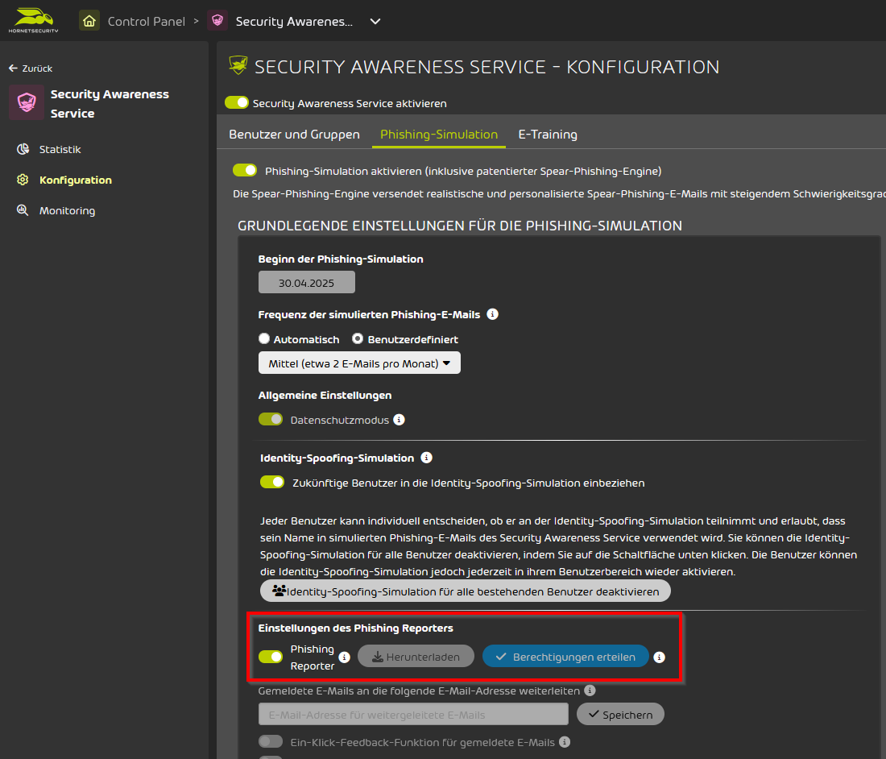
Task: Click the Konfiguration gear icon
Action: click(x=23, y=180)
